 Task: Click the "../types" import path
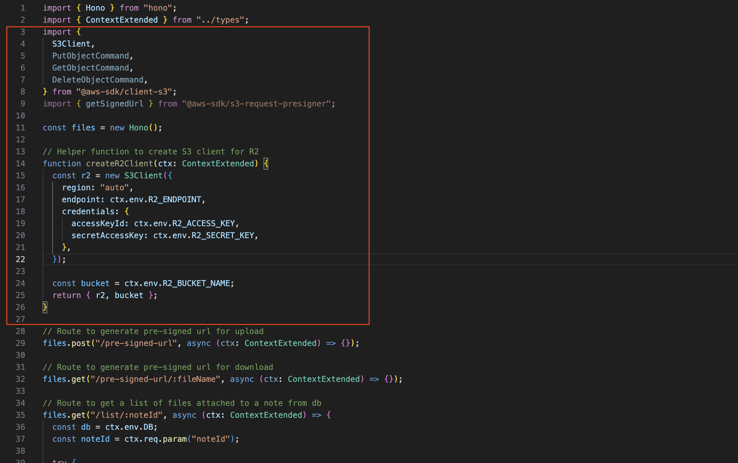pos(220,20)
